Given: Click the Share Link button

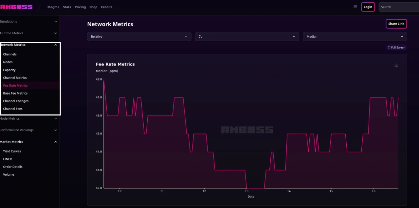Looking at the screenshot, I should point(396,24).
